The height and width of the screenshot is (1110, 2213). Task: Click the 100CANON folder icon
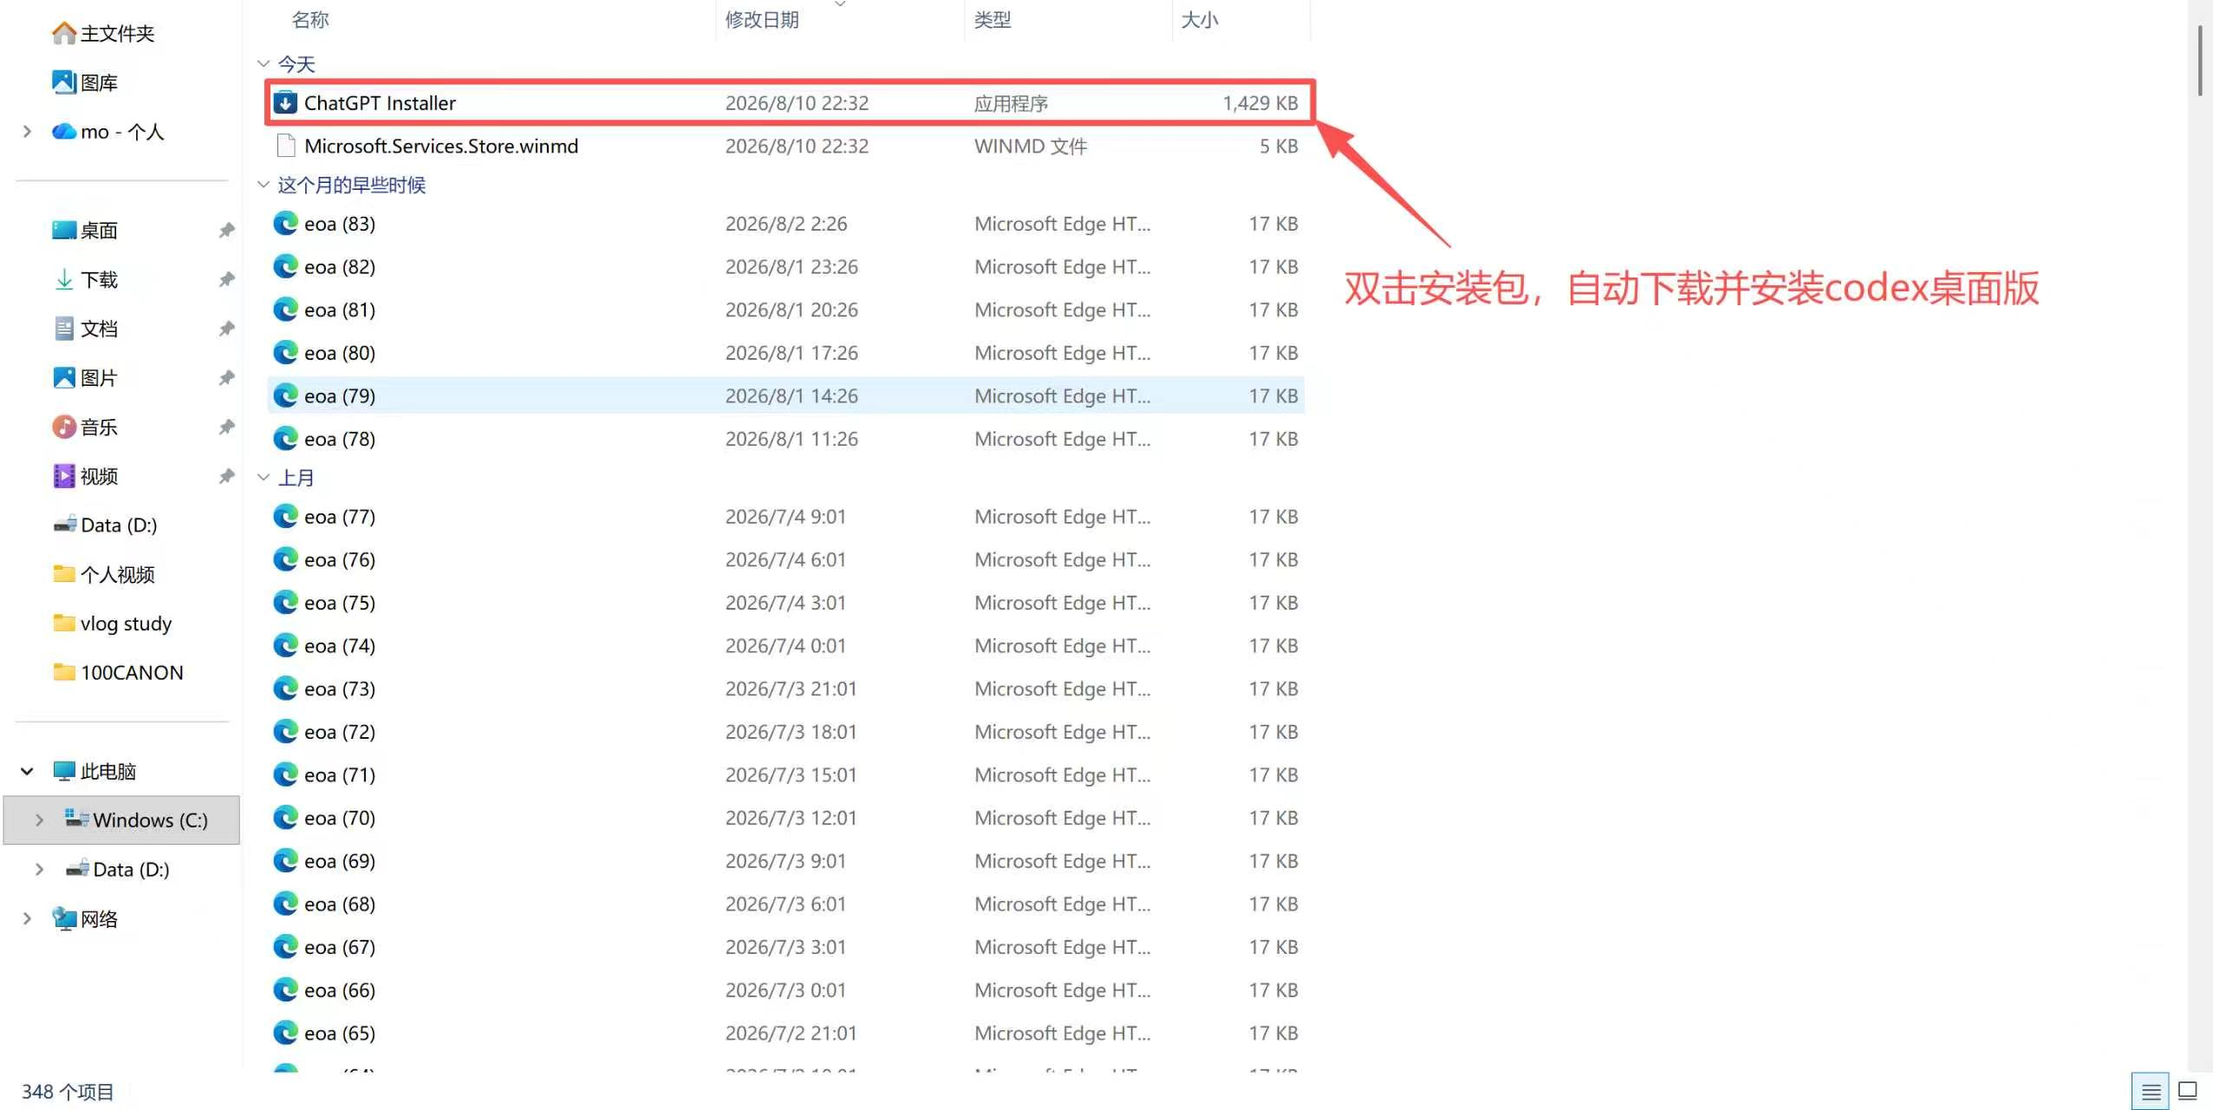click(x=64, y=672)
